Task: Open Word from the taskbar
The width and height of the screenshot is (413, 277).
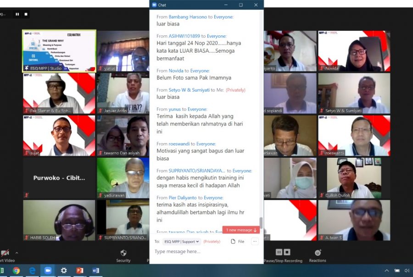Action: coord(95,271)
